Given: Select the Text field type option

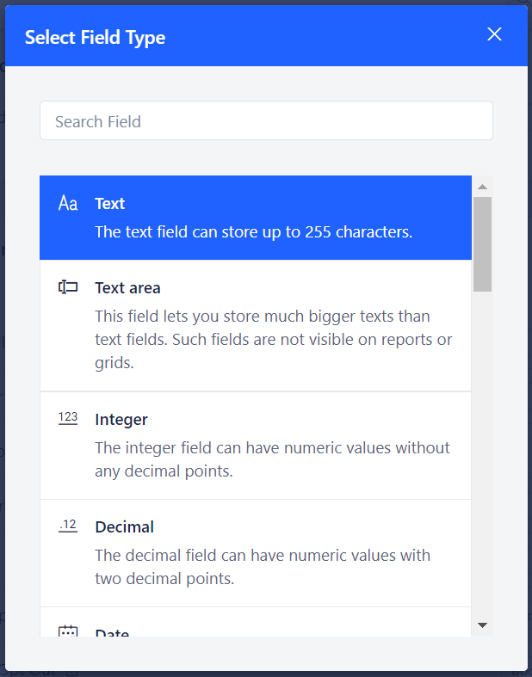Looking at the screenshot, I should 256,218.
